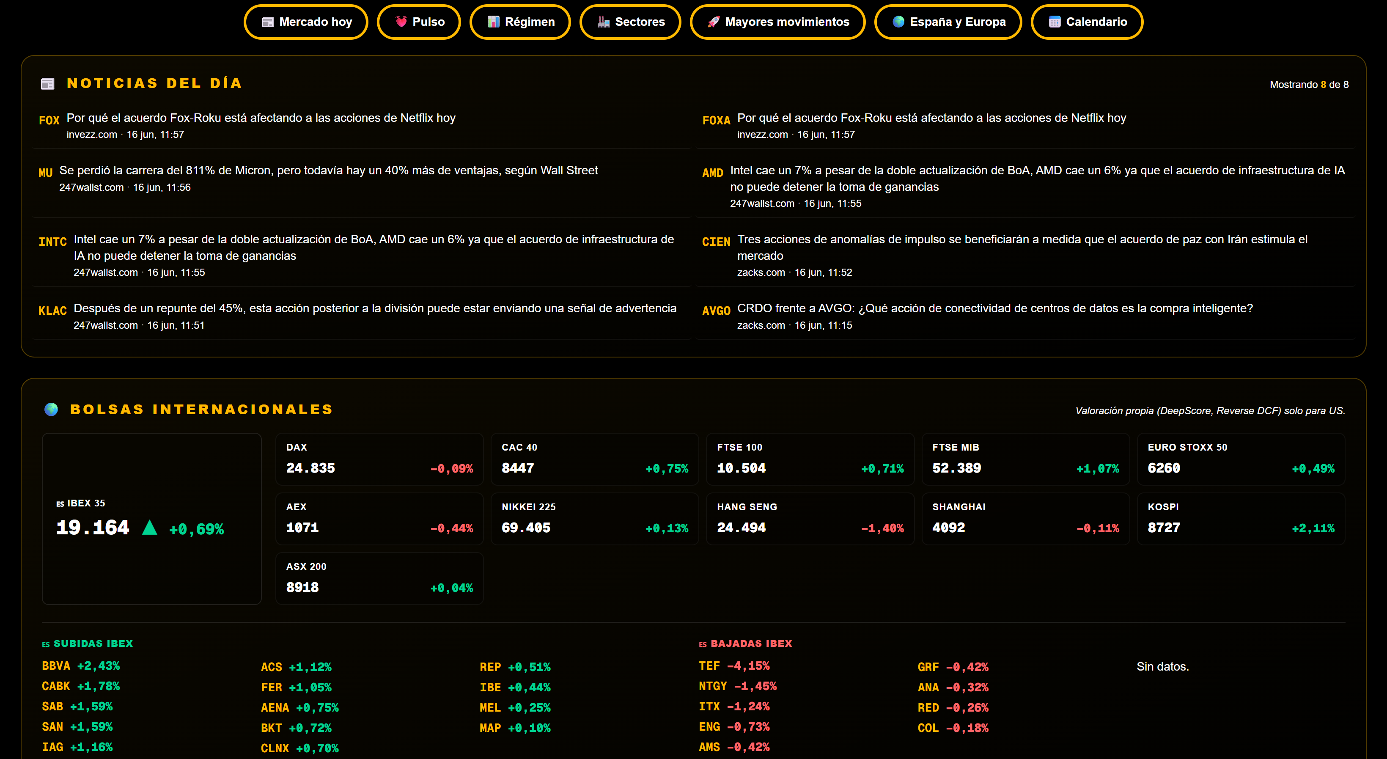1387x759 pixels.
Task: Switch to España y Europa tab
Action: (948, 22)
